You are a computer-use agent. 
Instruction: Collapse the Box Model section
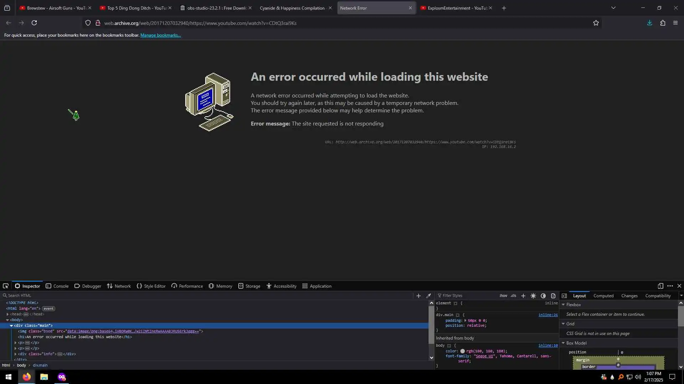[563, 343]
